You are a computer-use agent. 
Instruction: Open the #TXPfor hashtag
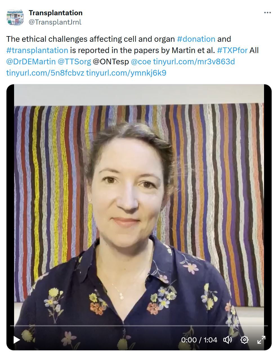click(232, 50)
